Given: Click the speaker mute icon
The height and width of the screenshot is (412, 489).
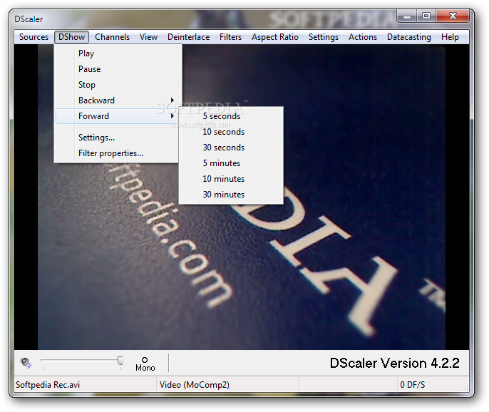Looking at the screenshot, I should (x=26, y=363).
